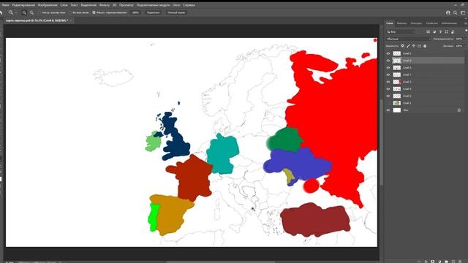The width and height of the screenshot is (468, 263).
Task: Choose the zoom-in magnifier mode
Action: pyautogui.click(x=24, y=12)
